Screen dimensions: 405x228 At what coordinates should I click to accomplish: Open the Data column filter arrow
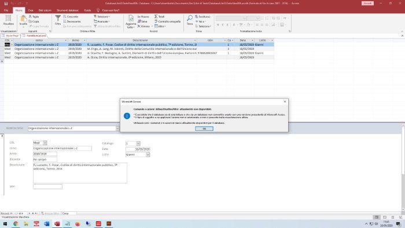pos(252,41)
